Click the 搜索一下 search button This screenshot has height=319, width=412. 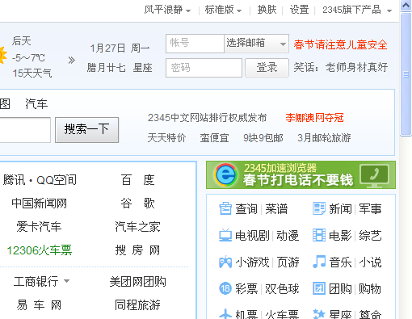(86, 129)
